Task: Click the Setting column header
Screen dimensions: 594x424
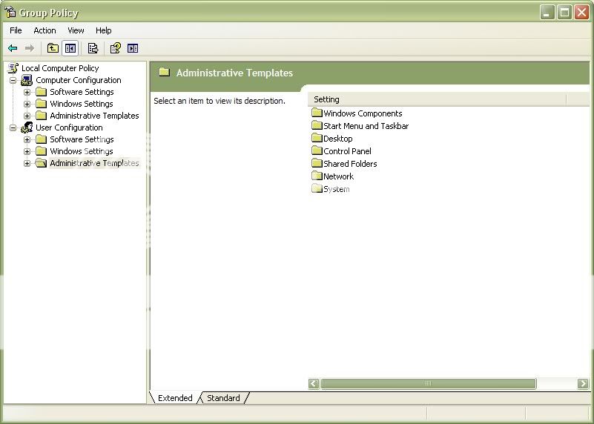Action: [436, 99]
